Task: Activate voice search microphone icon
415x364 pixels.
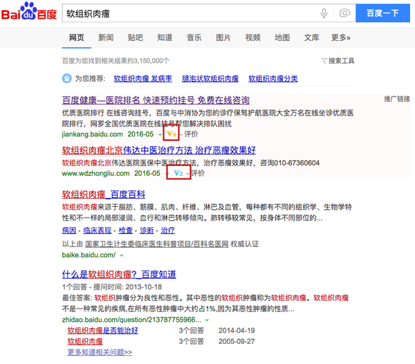Action: 324,12
